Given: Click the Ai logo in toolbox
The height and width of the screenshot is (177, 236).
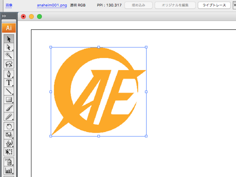Looking at the screenshot, I should tap(9, 28).
